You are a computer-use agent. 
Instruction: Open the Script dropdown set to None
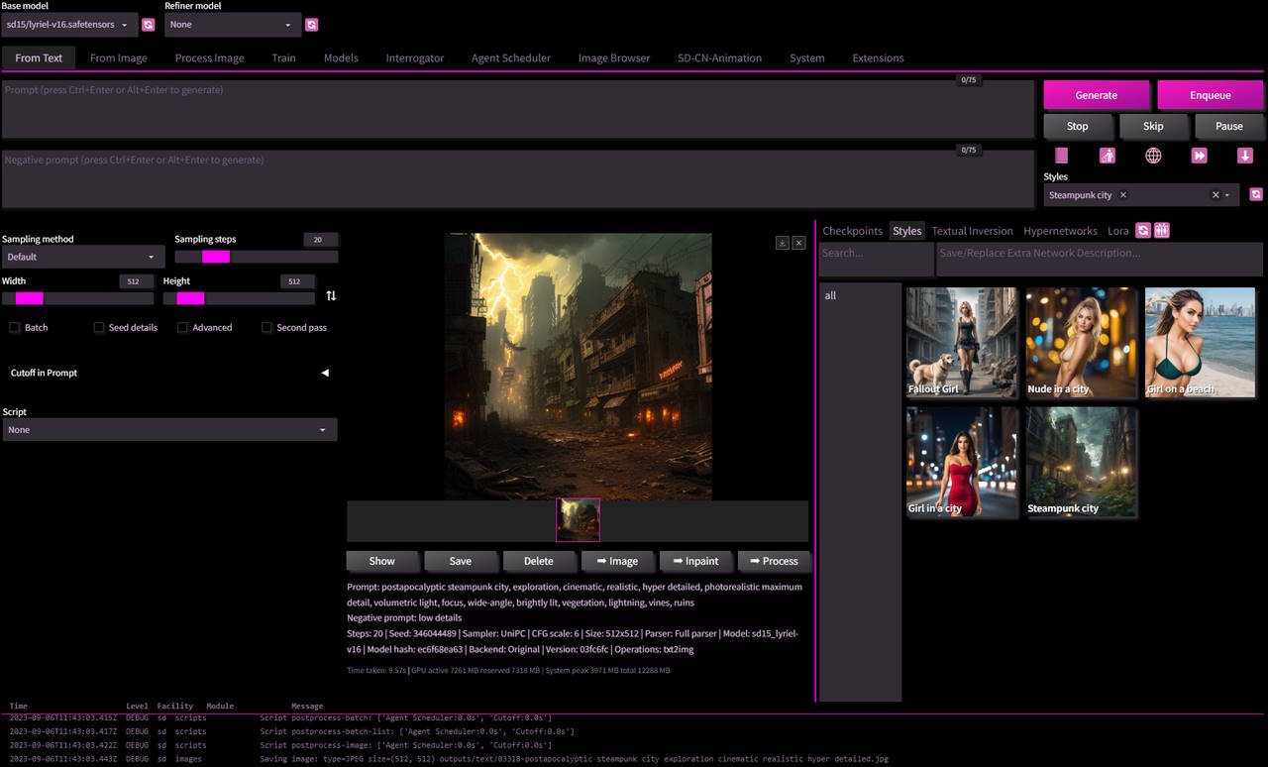click(169, 430)
